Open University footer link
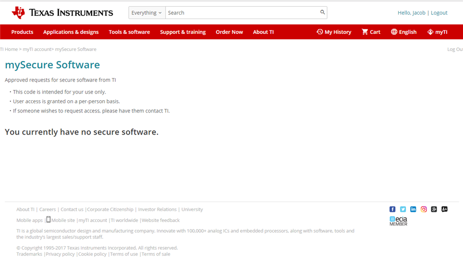The height and width of the screenshot is (260, 463). tap(192, 209)
